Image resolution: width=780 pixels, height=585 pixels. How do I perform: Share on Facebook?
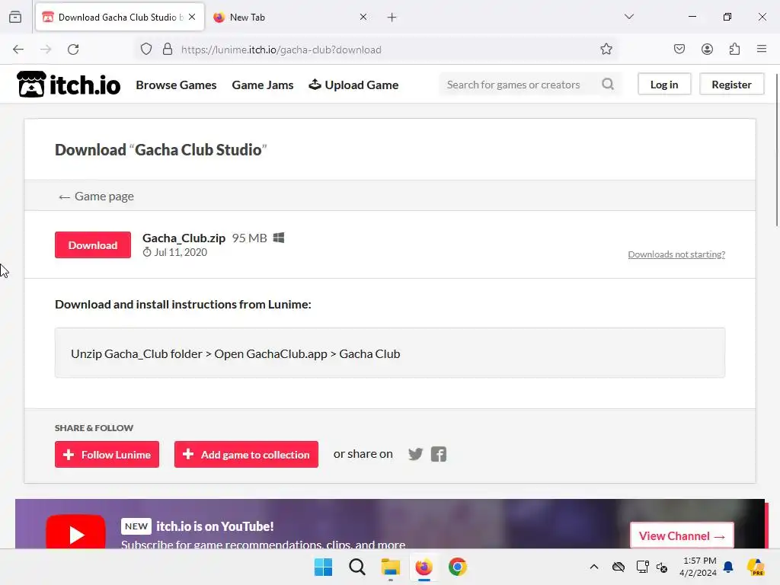(439, 454)
